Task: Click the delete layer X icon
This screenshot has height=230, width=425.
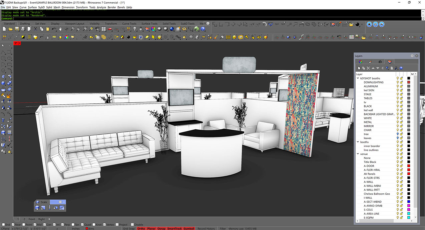Action: [368, 68]
